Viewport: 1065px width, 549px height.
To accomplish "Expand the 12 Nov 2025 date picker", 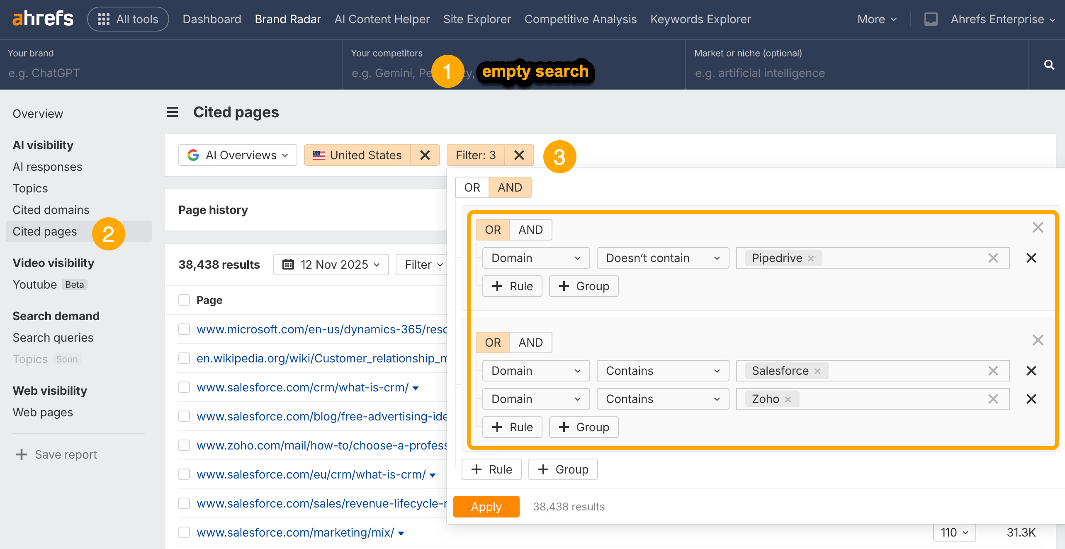I will pos(331,265).
